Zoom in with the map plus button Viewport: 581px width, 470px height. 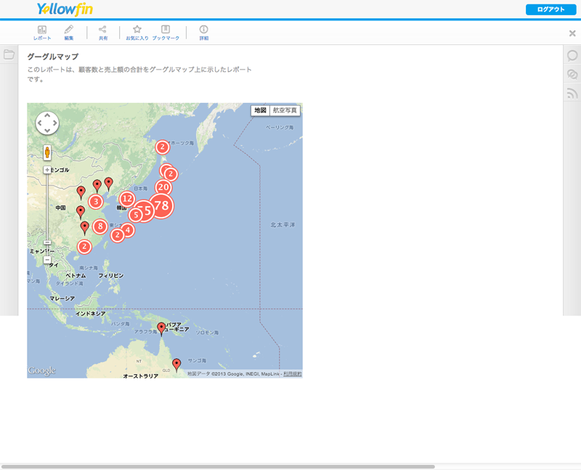[x=47, y=170]
